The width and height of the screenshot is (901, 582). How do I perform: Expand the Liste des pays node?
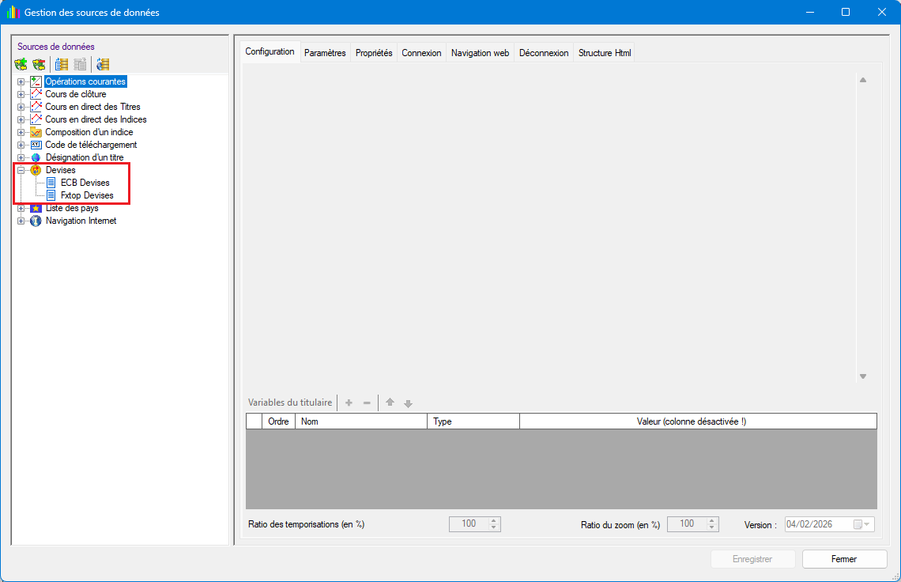click(x=21, y=208)
